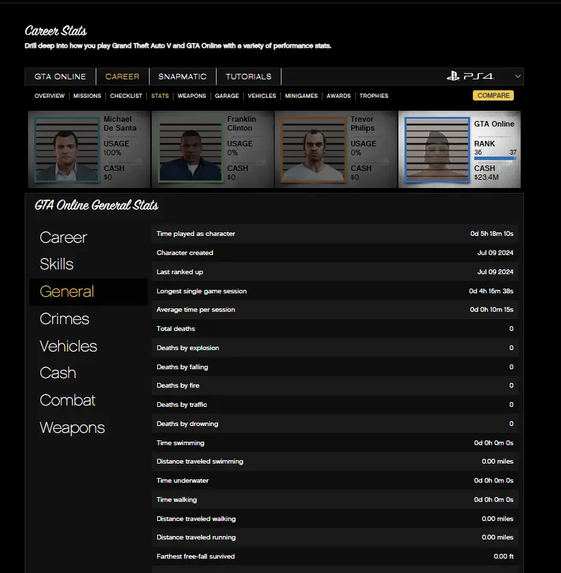Open the WEAPONS sub-navigation link
The height and width of the screenshot is (573, 561).
[x=191, y=96]
